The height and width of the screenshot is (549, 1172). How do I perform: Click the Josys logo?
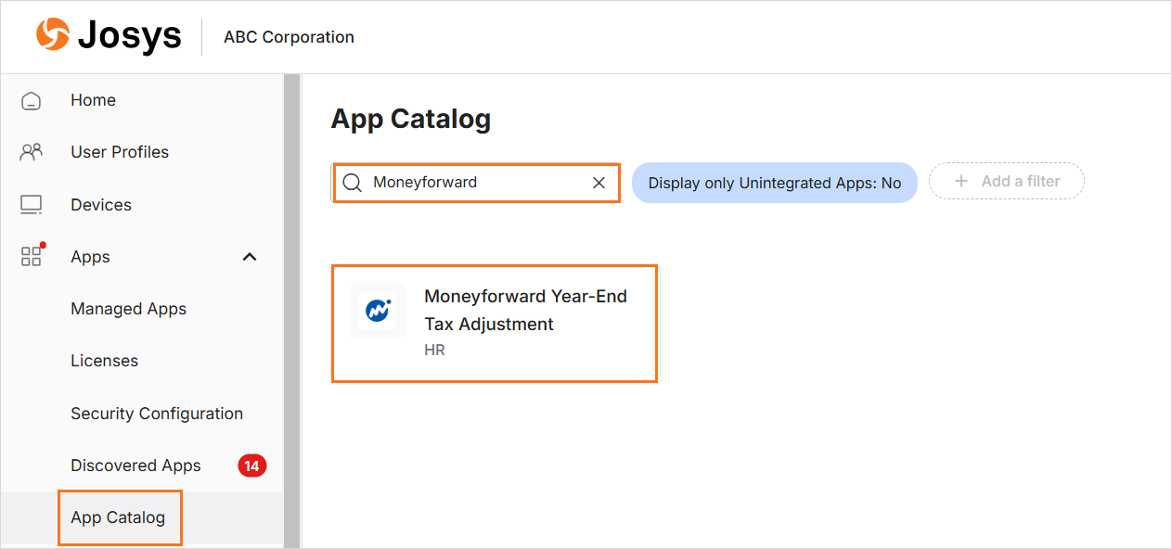[109, 36]
